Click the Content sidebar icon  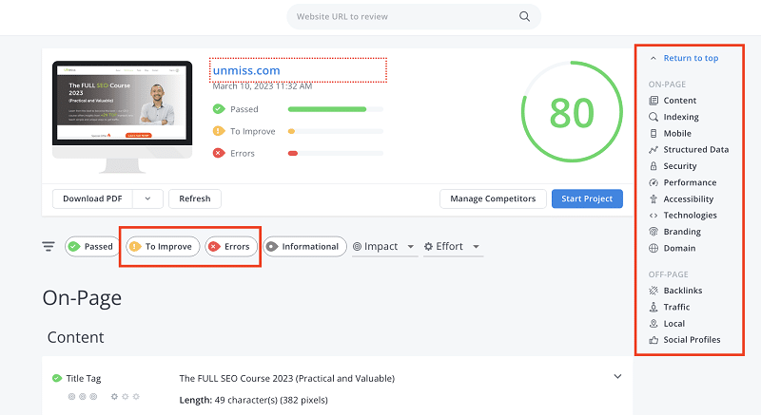[654, 101]
